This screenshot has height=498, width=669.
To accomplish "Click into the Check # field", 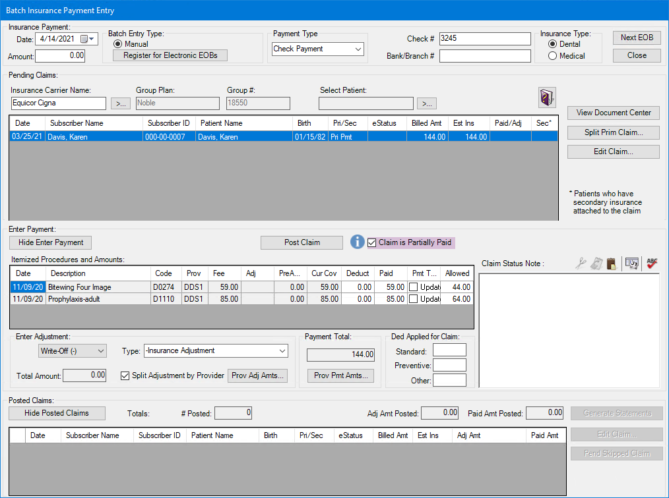I will (484, 39).
